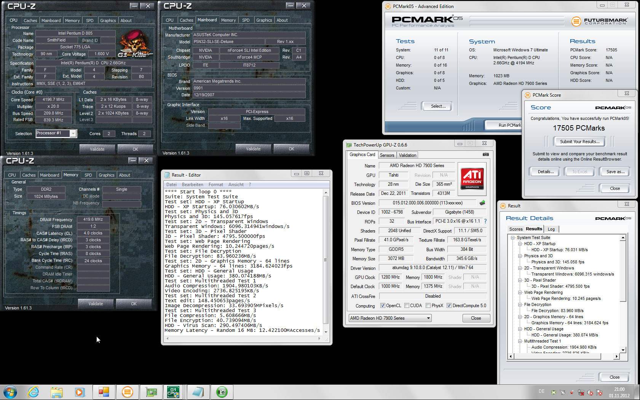
Task: Switch to Caches tab in top-left CPU-Z
Action: (x=30, y=21)
